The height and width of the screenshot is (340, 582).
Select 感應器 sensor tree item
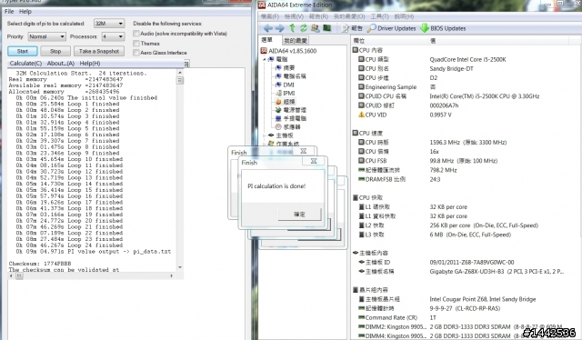[287, 127]
